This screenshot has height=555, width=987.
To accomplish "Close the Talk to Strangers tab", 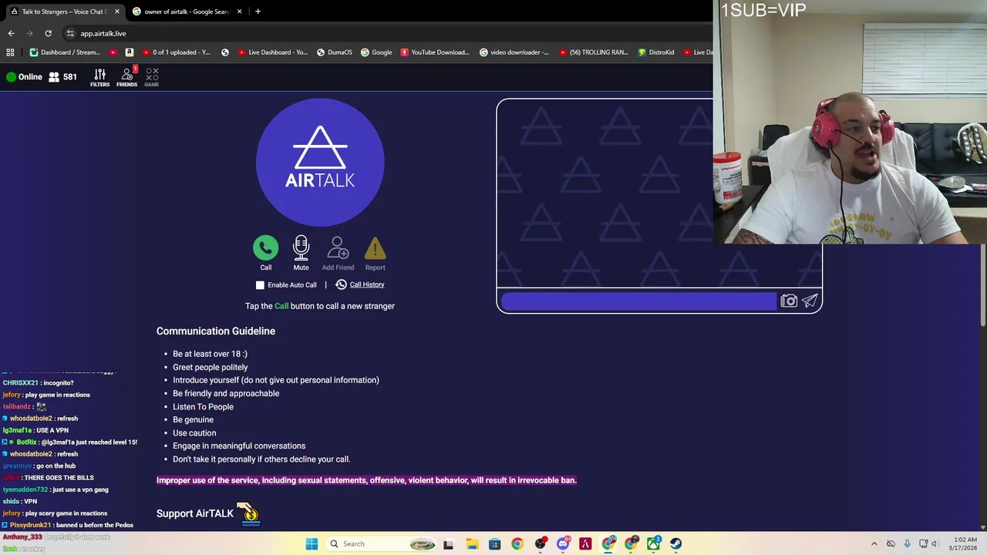I will [x=116, y=12].
